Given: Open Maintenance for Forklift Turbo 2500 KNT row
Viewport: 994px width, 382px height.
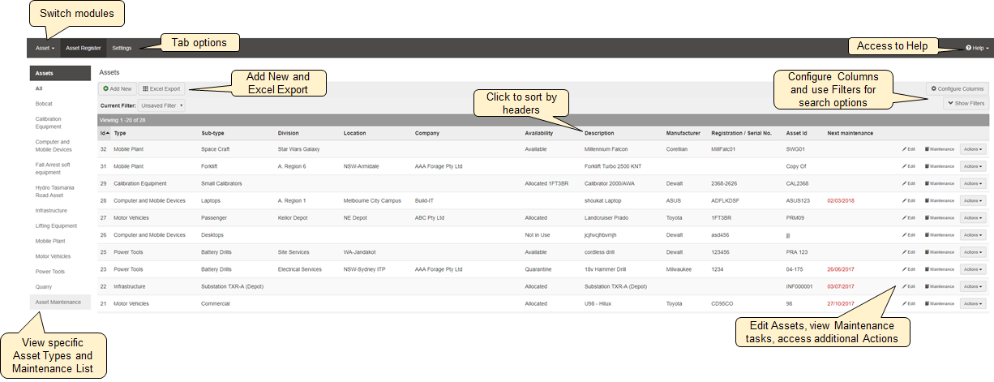Looking at the screenshot, I should [939, 166].
